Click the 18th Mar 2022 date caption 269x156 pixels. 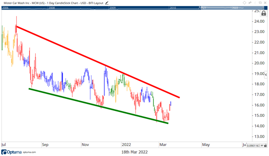[x=134, y=152]
